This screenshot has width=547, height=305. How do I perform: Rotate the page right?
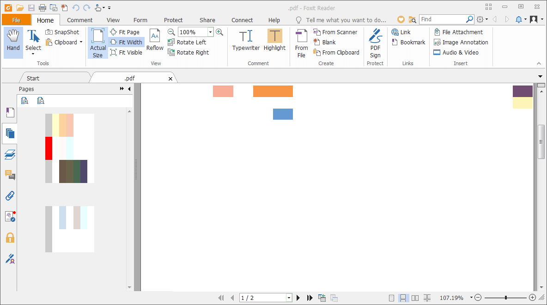coord(188,52)
